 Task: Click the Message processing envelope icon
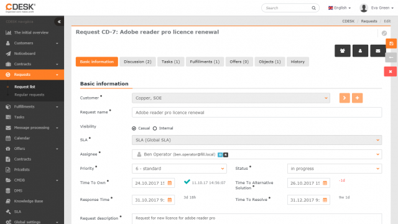point(8,128)
